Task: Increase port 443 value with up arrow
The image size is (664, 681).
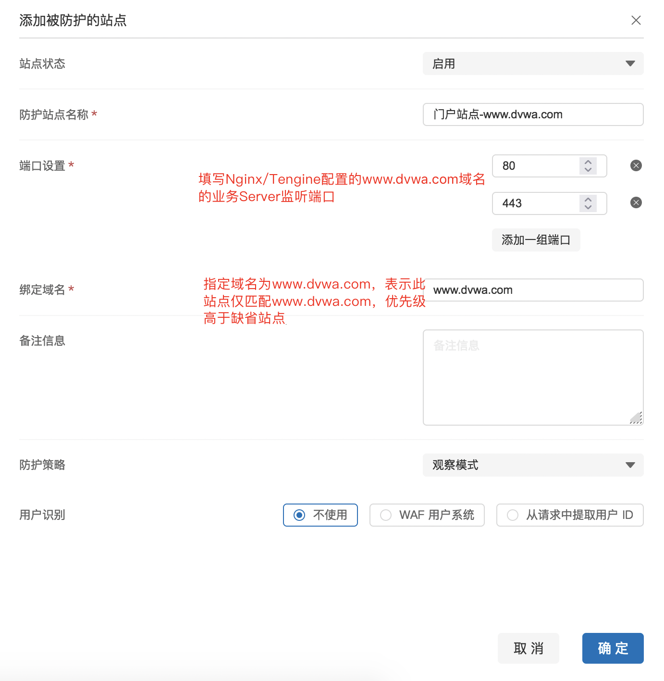Action: [x=588, y=199]
